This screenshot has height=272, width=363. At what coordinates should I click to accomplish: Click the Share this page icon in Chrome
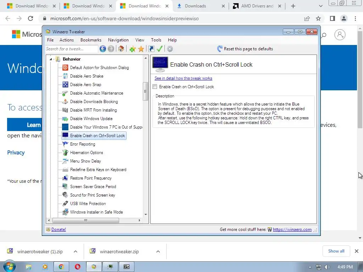point(307,18)
